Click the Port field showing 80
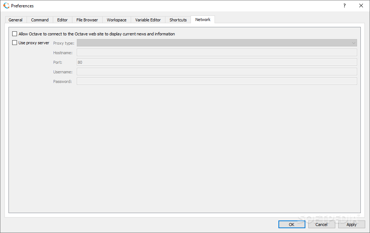The width and height of the screenshot is (370, 233). click(x=217, y=62)
